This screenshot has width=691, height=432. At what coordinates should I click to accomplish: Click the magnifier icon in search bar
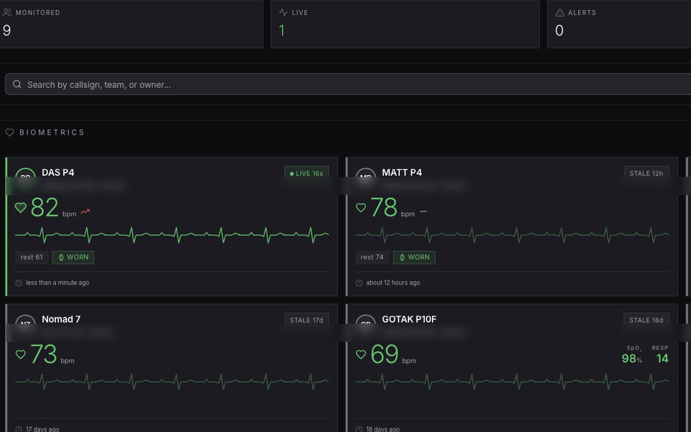click(17, 85)
